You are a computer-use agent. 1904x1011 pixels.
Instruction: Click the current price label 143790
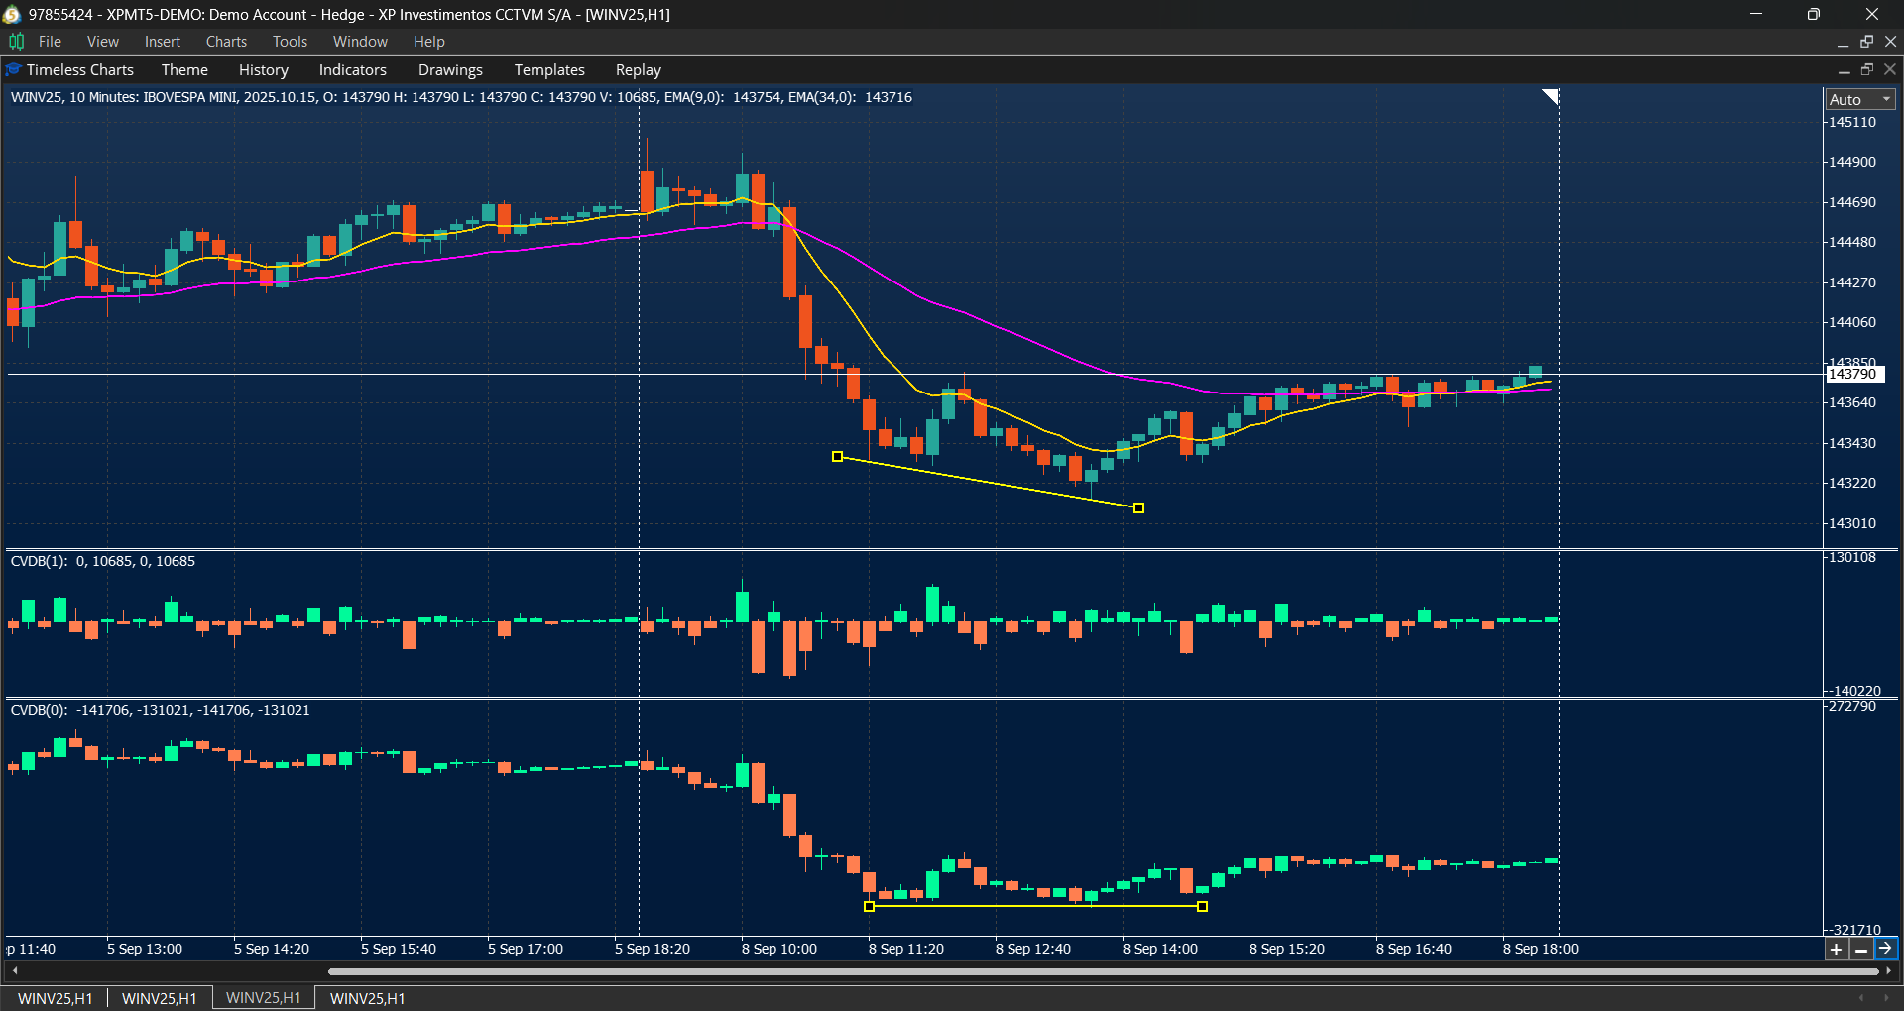pos(1854,374)
